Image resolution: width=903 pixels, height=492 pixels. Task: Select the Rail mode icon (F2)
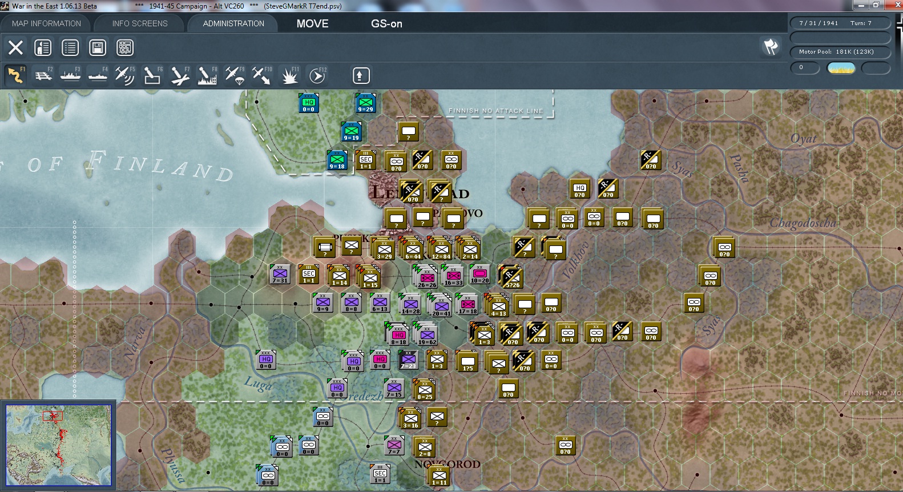[x=43, y=75]
